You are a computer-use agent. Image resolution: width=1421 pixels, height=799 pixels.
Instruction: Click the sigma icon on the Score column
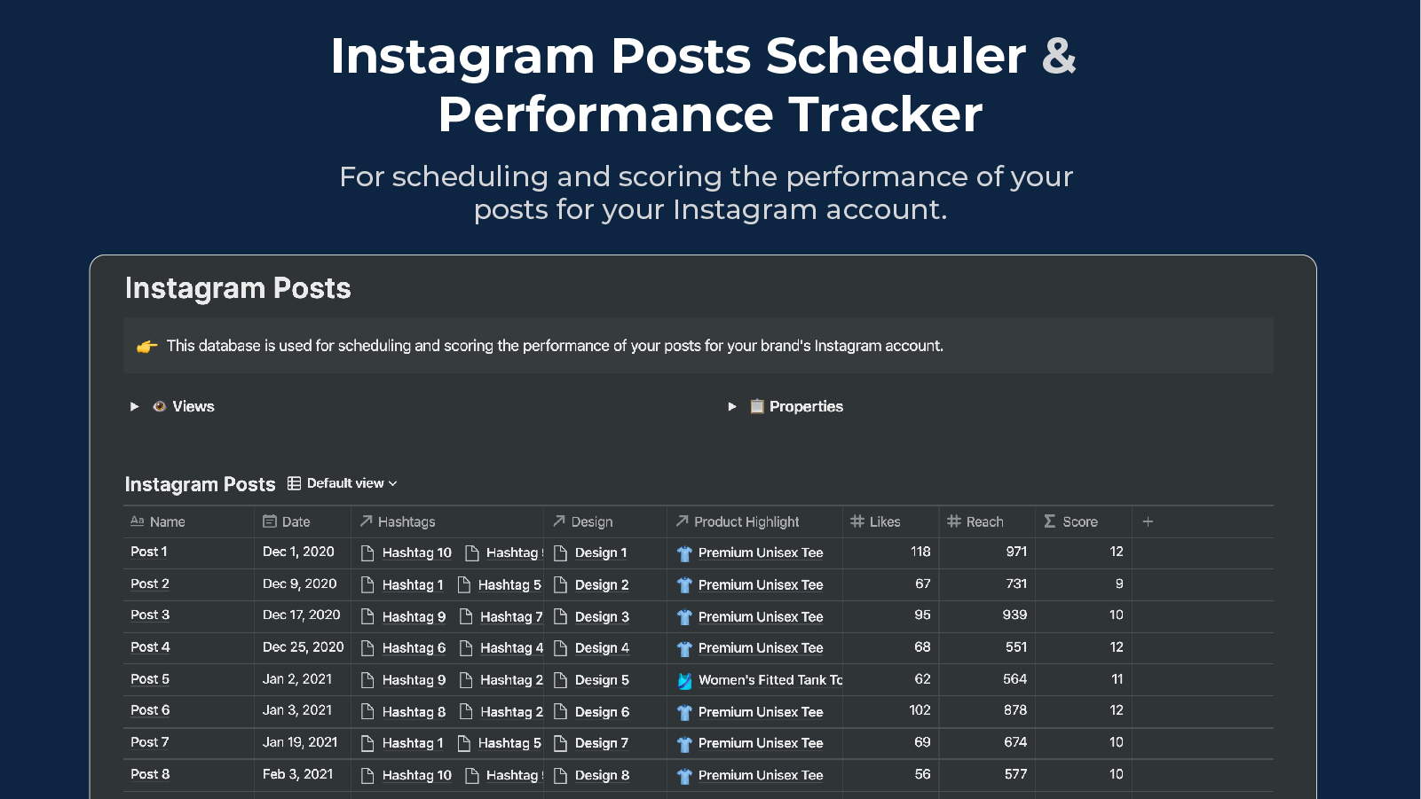[x=1049, y=521]
